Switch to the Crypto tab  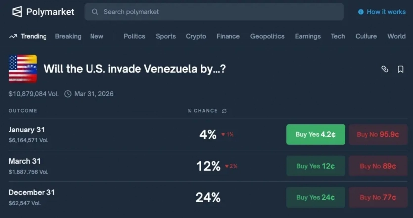point(196,36)
